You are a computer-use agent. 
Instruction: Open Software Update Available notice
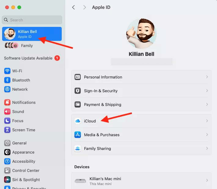click(28, 58)
